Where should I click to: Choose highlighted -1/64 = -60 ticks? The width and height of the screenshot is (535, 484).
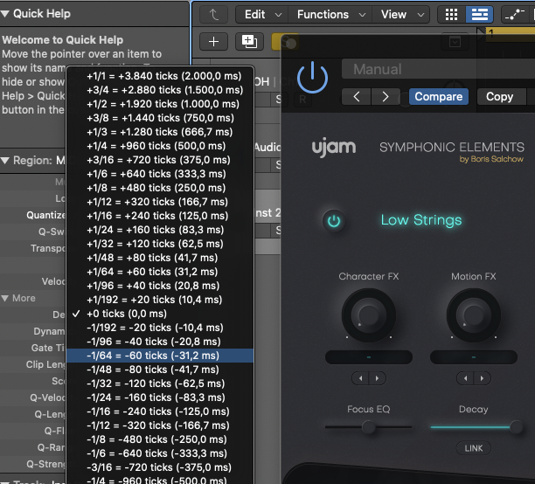(160, 356)
